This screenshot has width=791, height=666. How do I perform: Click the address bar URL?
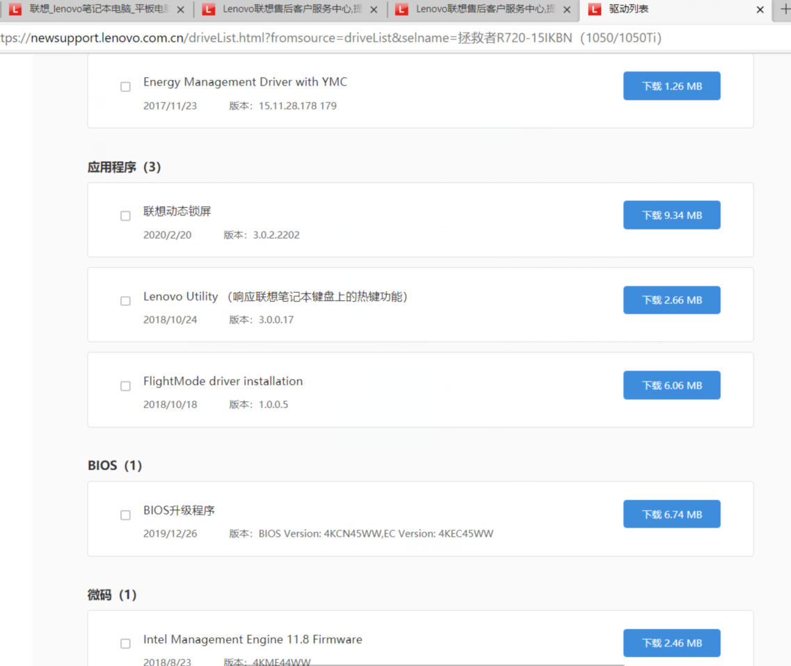[x=331, y=38]
